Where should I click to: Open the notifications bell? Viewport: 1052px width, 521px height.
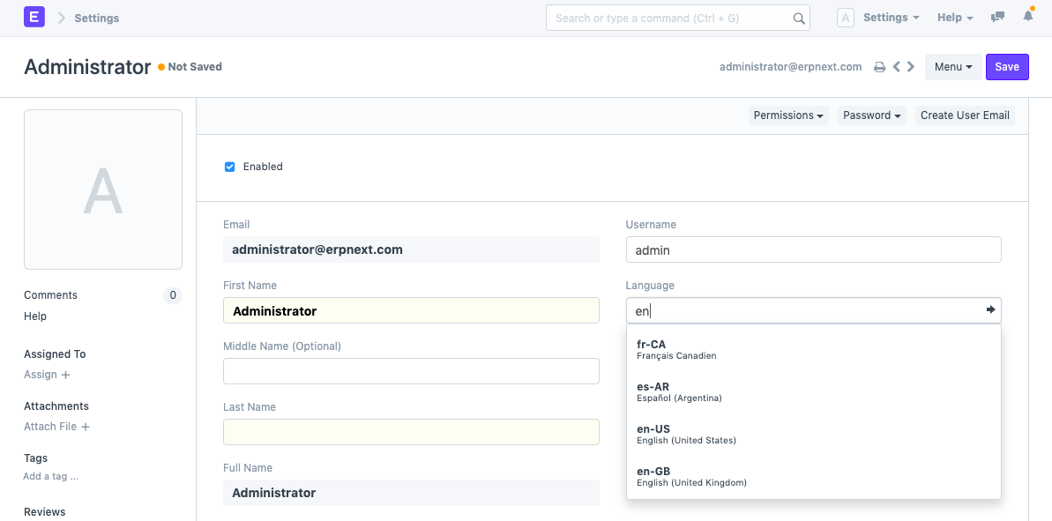1027,17
